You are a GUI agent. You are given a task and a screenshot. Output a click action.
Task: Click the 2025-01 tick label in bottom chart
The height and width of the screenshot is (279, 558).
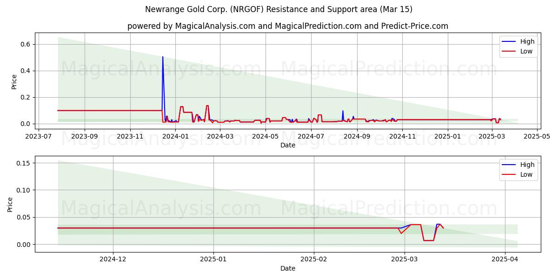pyautogui.click(x=213, y=259)
